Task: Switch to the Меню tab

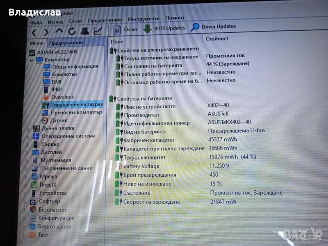Action: pyautogui.click(x=36, y=43)
